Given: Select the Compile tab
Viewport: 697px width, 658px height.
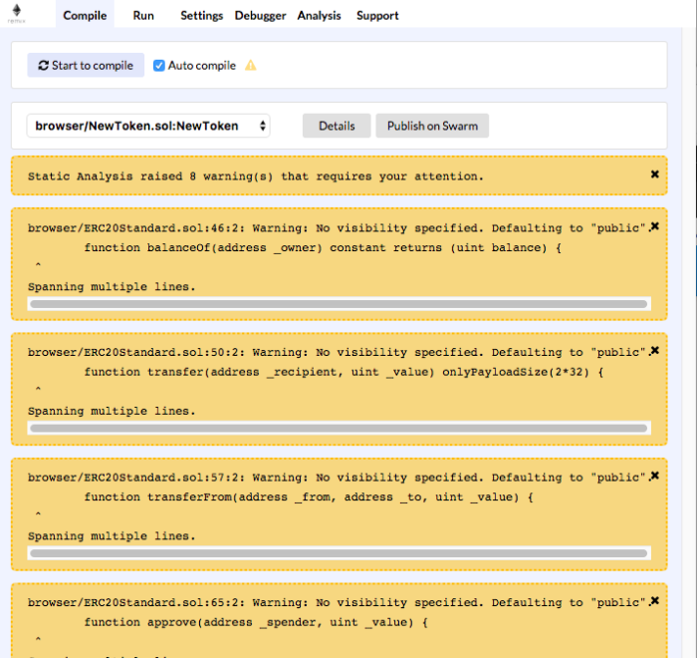Looking at the screenshot, I should point(85,15).
